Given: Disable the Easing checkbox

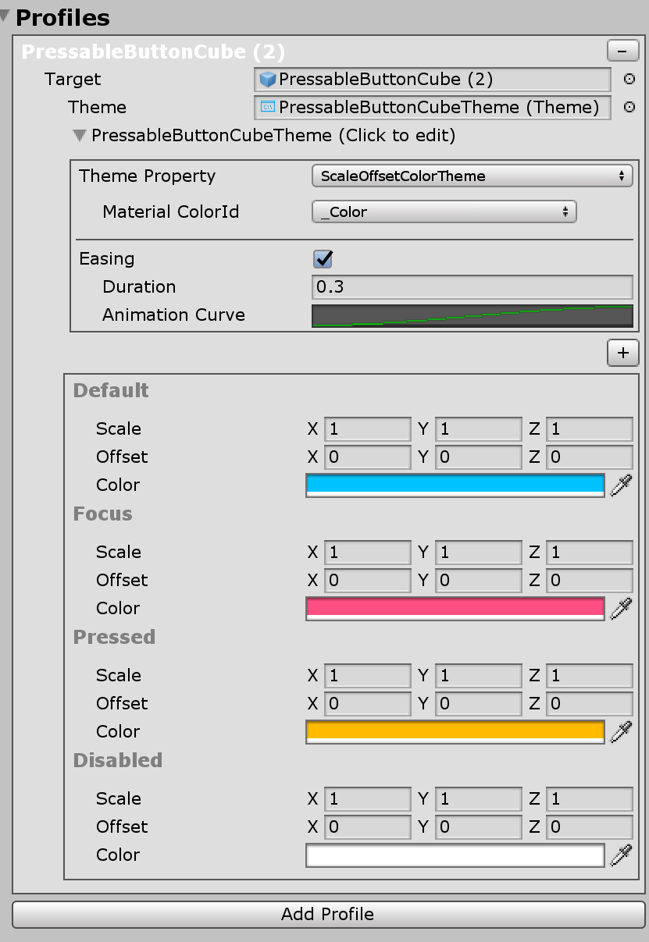Looking at the screenshot, I should [x=323, y=259].
